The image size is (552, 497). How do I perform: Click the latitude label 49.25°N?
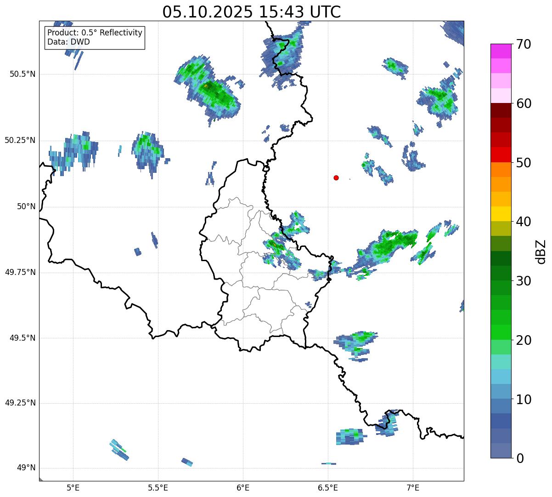[x=20, y=403]
